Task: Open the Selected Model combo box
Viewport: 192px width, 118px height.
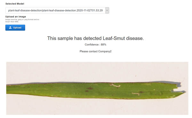Action: tap(57, 11)
